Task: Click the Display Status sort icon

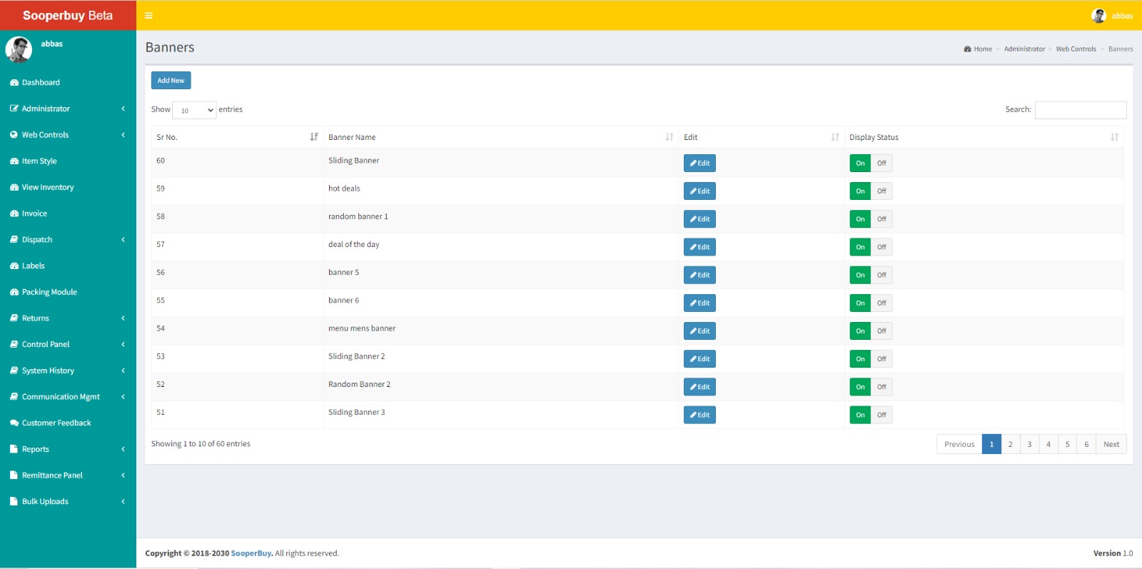Action: click(1114, 137)
